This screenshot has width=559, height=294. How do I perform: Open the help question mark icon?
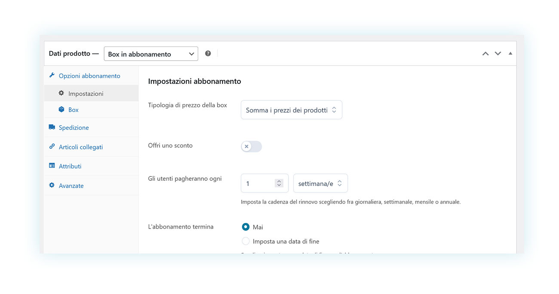[208, 53]
